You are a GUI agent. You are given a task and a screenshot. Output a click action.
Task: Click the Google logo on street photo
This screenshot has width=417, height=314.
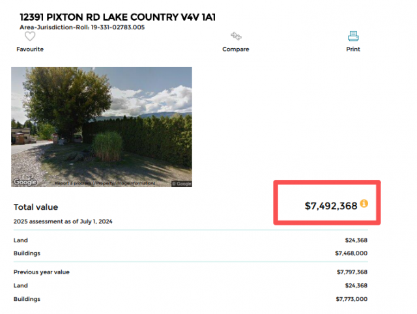coord(25,182)
